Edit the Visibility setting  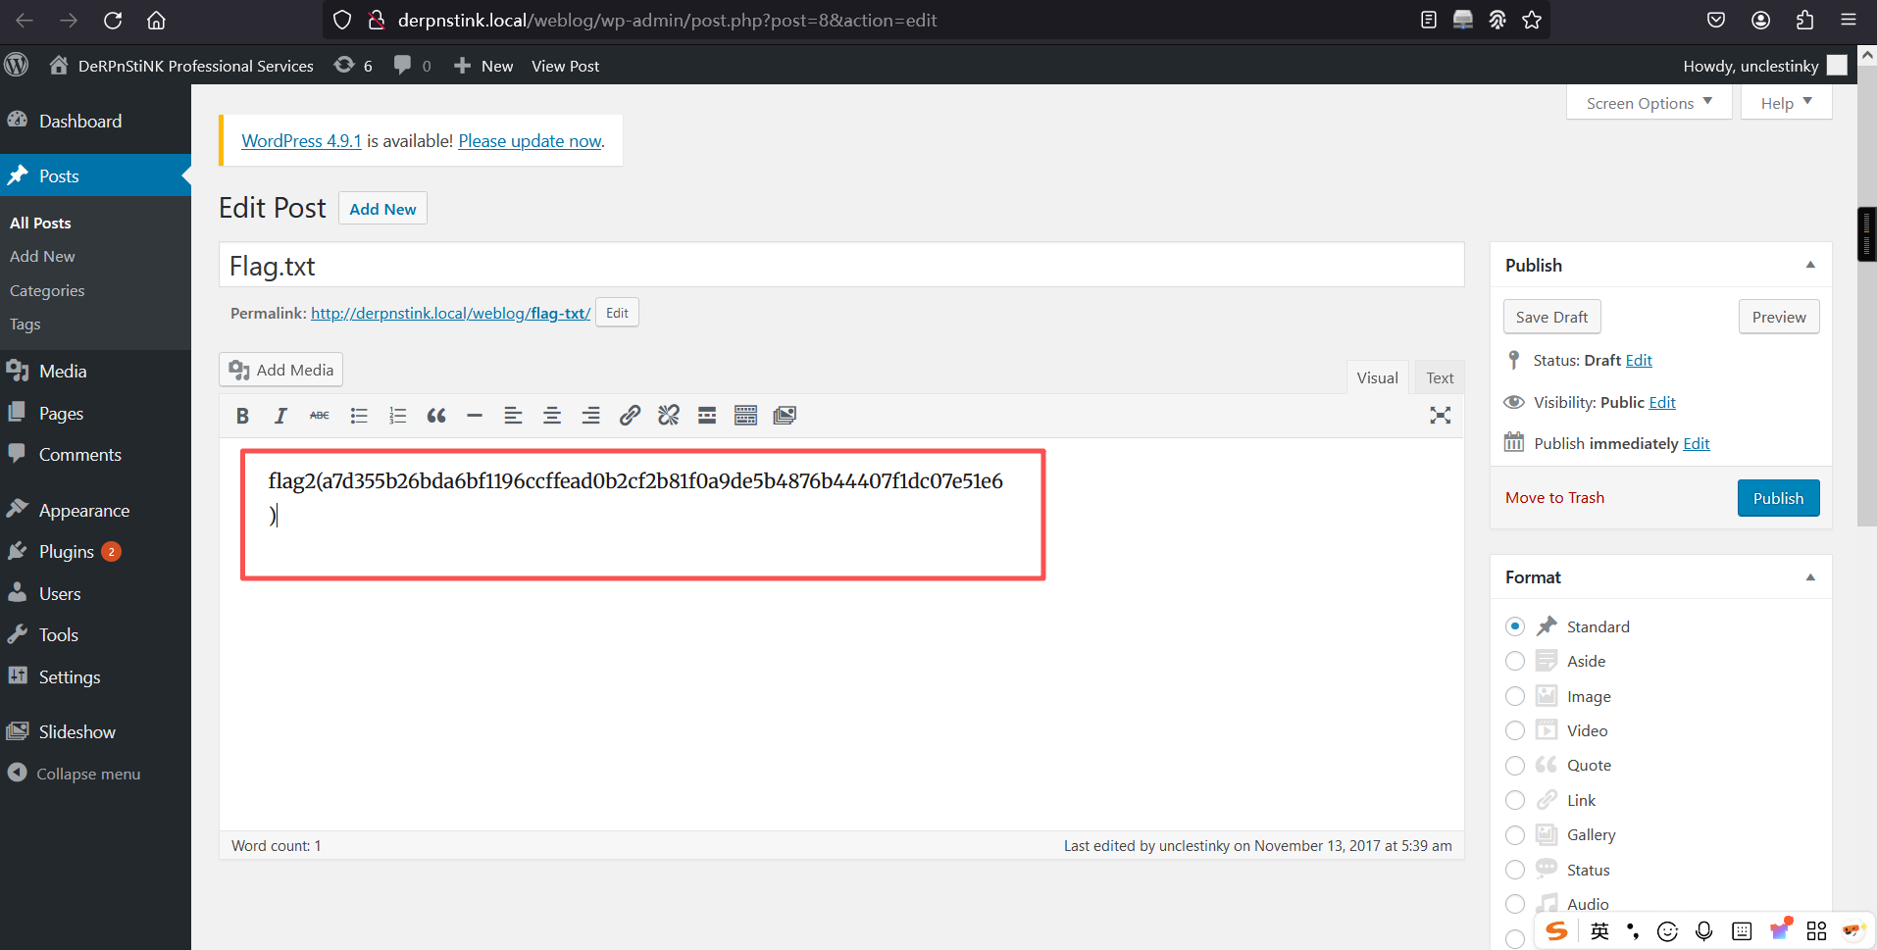point(1662,403)
